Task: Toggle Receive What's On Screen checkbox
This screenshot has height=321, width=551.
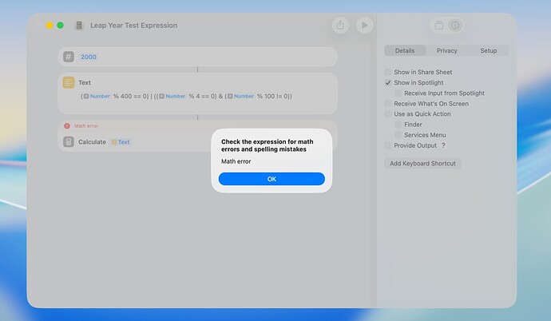Action: [388, 104]
